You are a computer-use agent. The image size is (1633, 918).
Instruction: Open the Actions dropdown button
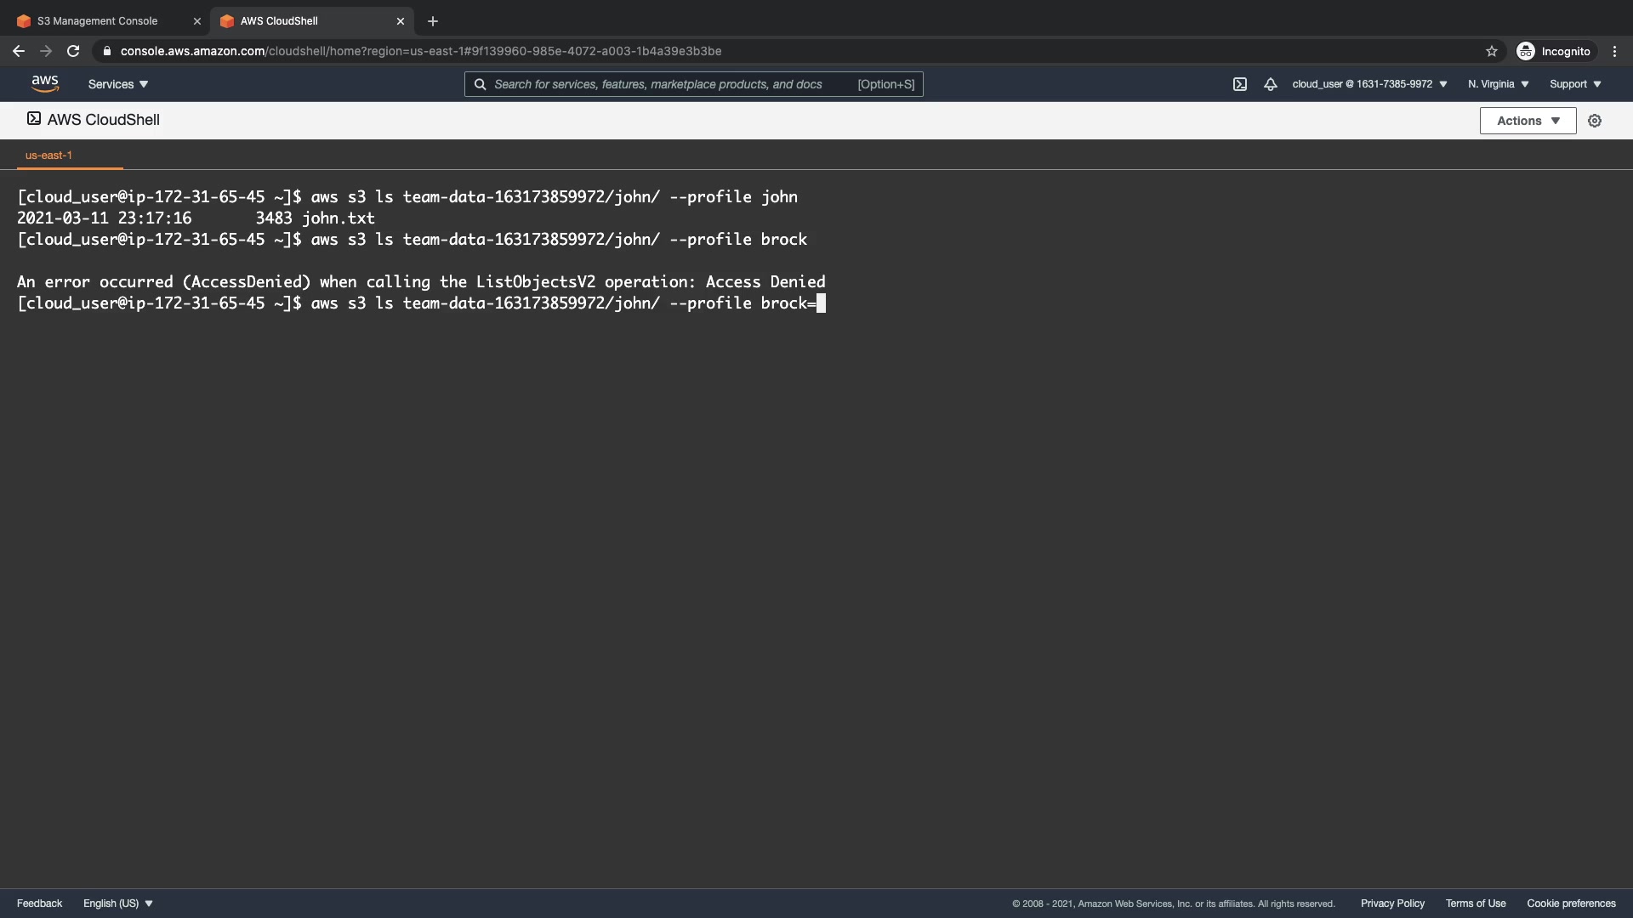click(1528, 121)
